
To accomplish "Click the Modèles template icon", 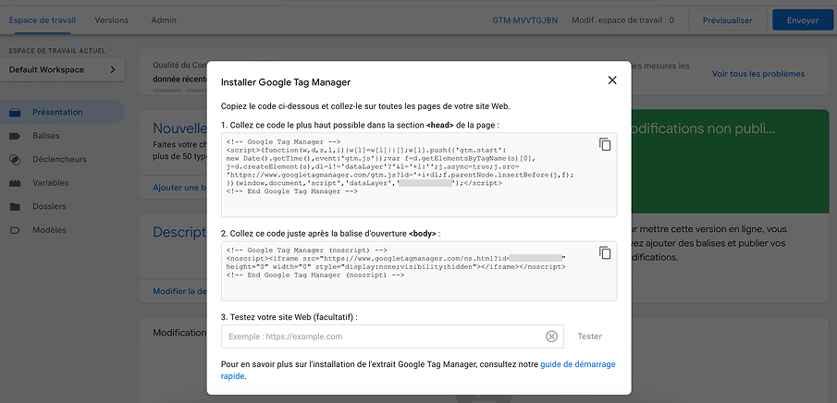I will point(15,230).
